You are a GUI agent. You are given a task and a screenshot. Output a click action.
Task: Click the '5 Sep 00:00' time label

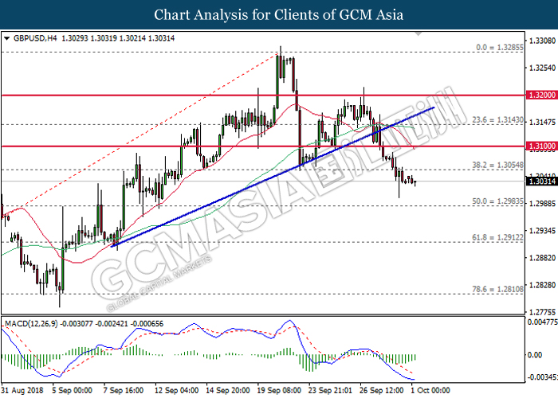click(73, 390)
